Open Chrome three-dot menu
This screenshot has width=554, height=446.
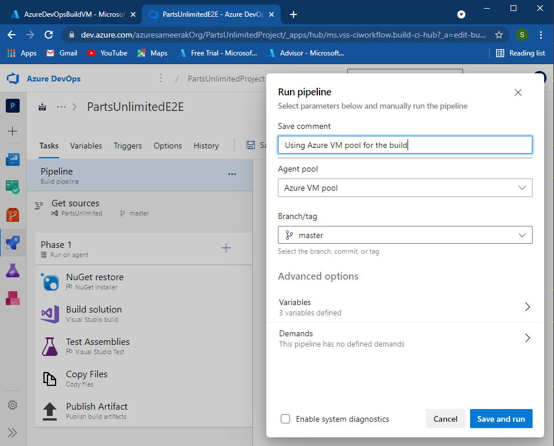(x=541, y=35)
